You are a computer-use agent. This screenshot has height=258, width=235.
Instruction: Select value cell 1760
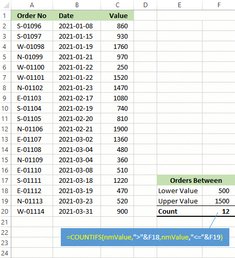click(117, 46)
